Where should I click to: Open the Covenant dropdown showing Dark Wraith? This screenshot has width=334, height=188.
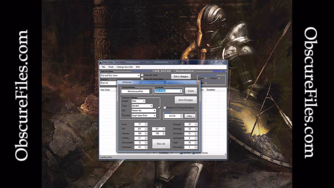coord(168,91)
